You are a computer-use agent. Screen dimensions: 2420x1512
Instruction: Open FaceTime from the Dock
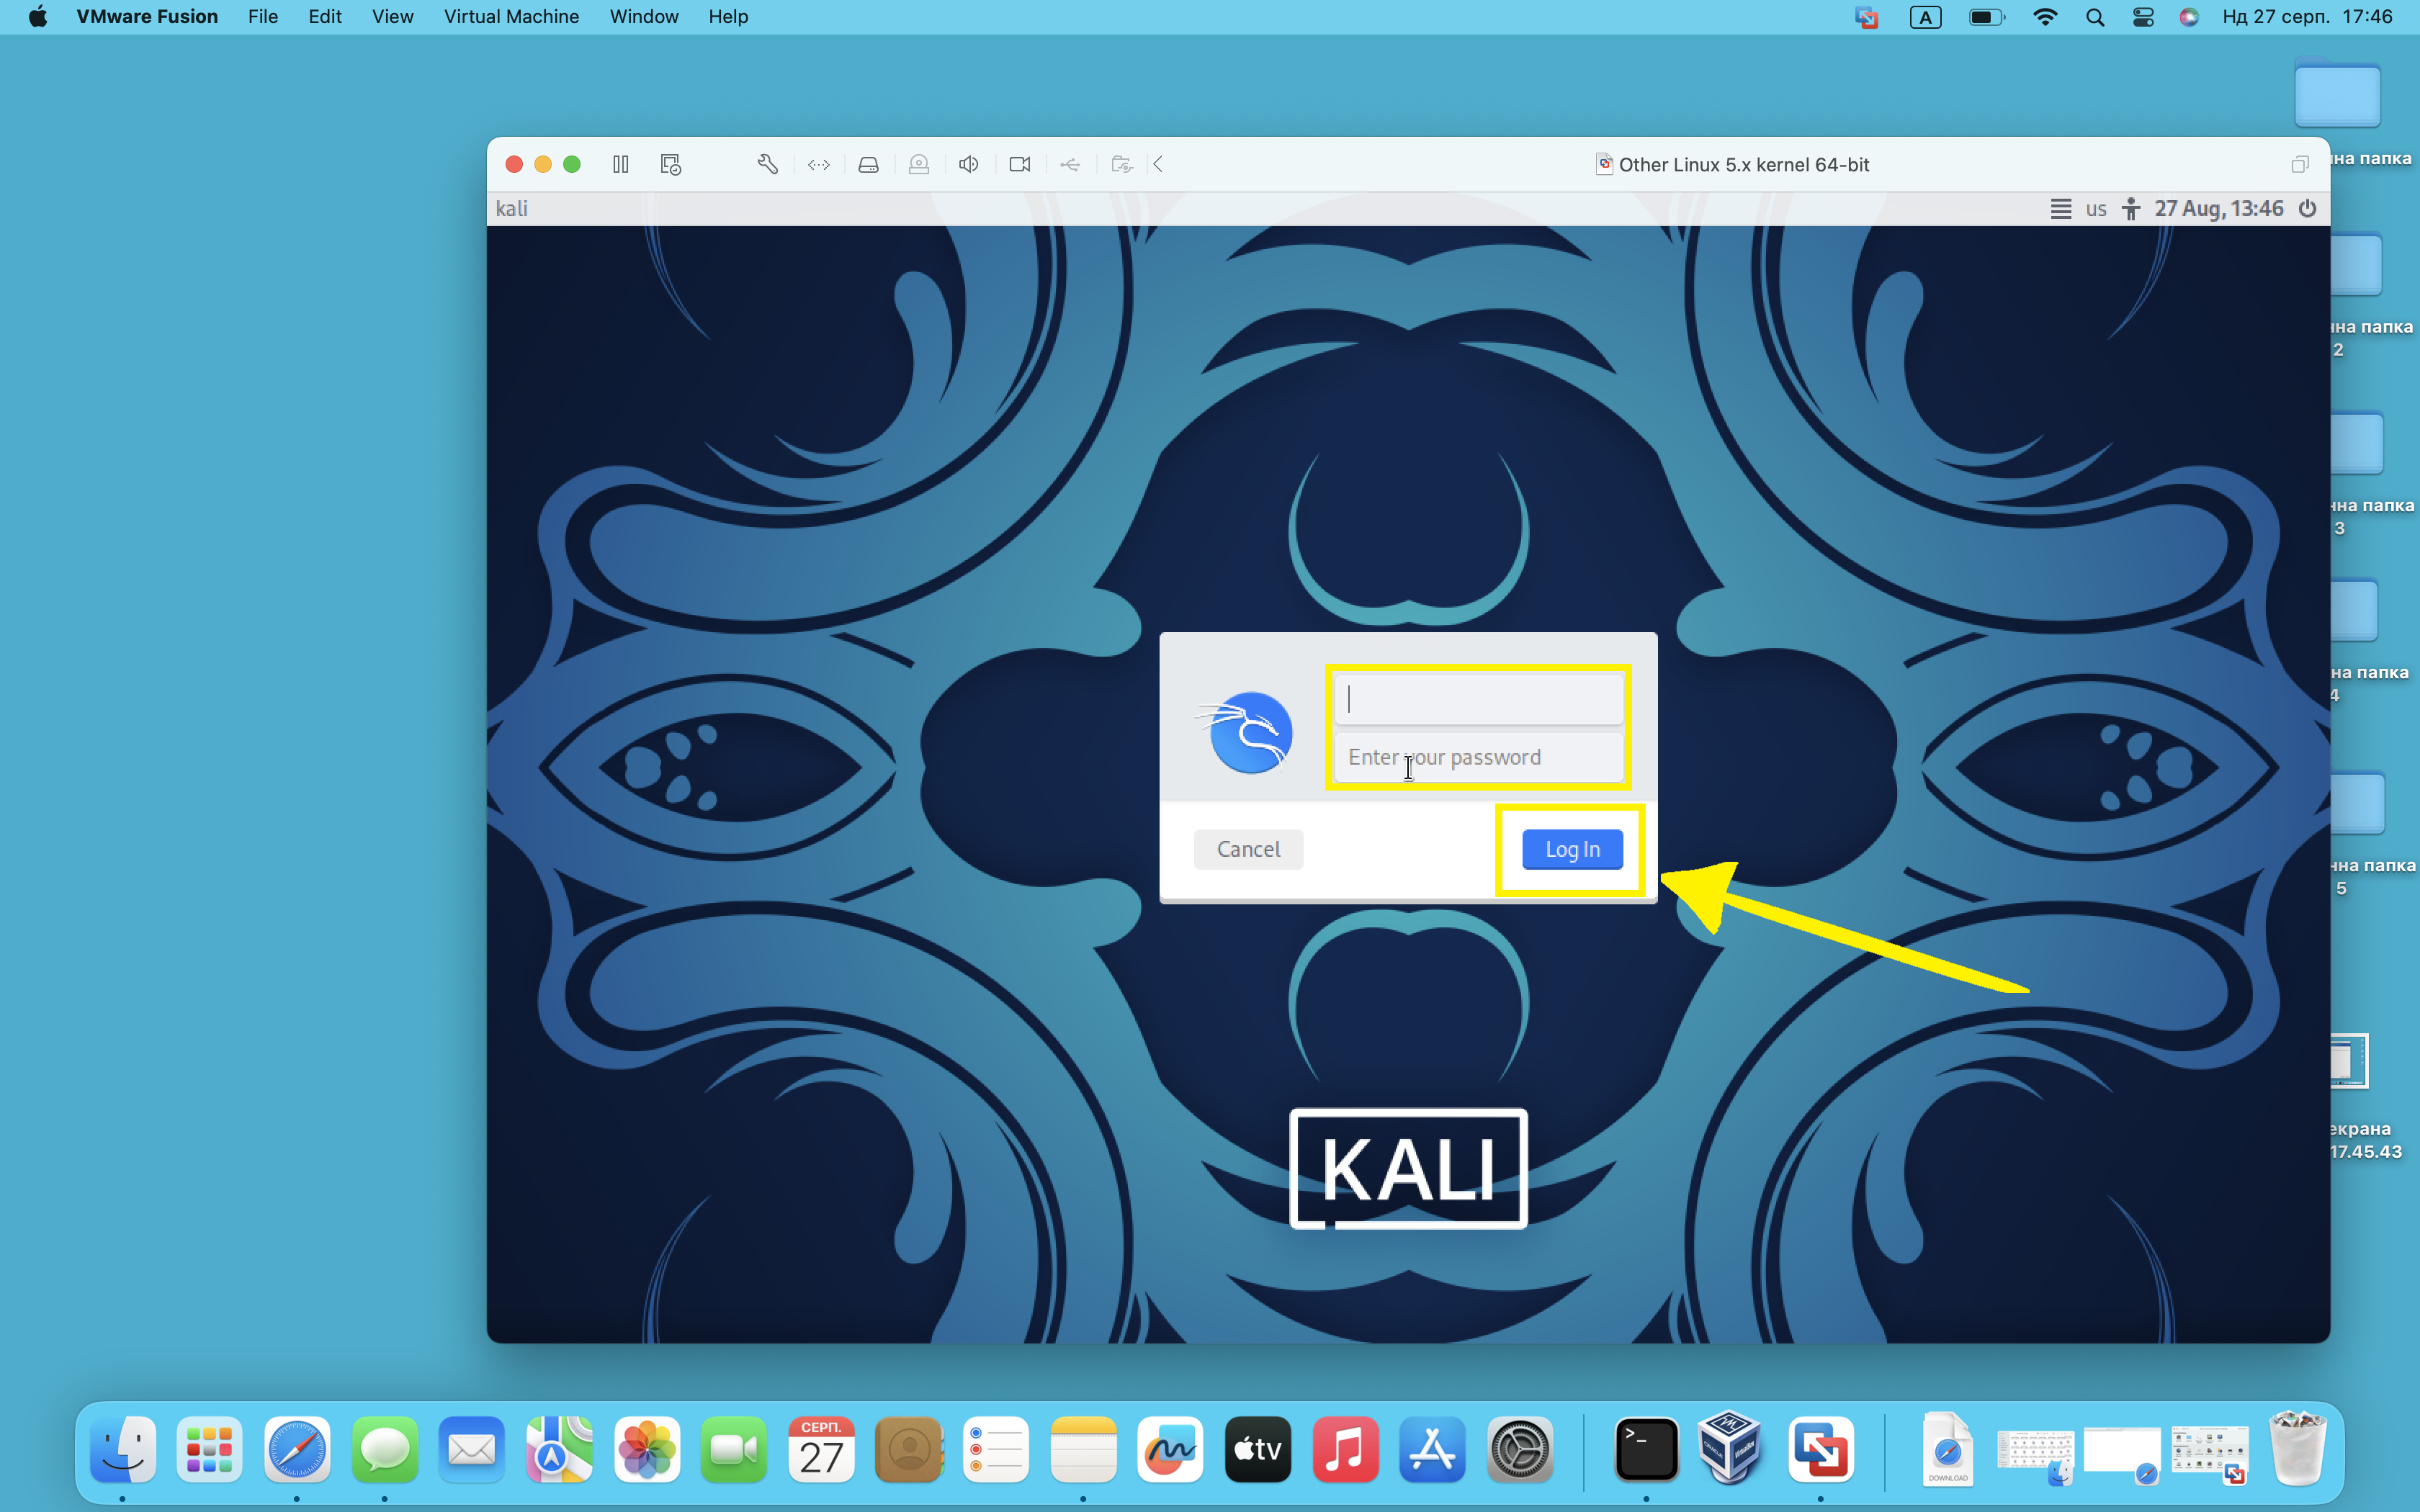[734, 1449]
